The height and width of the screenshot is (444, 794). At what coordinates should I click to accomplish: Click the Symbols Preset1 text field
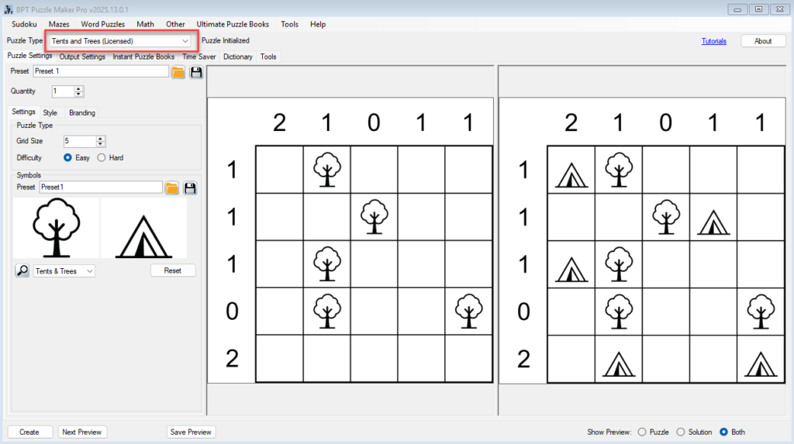[101, 188]
